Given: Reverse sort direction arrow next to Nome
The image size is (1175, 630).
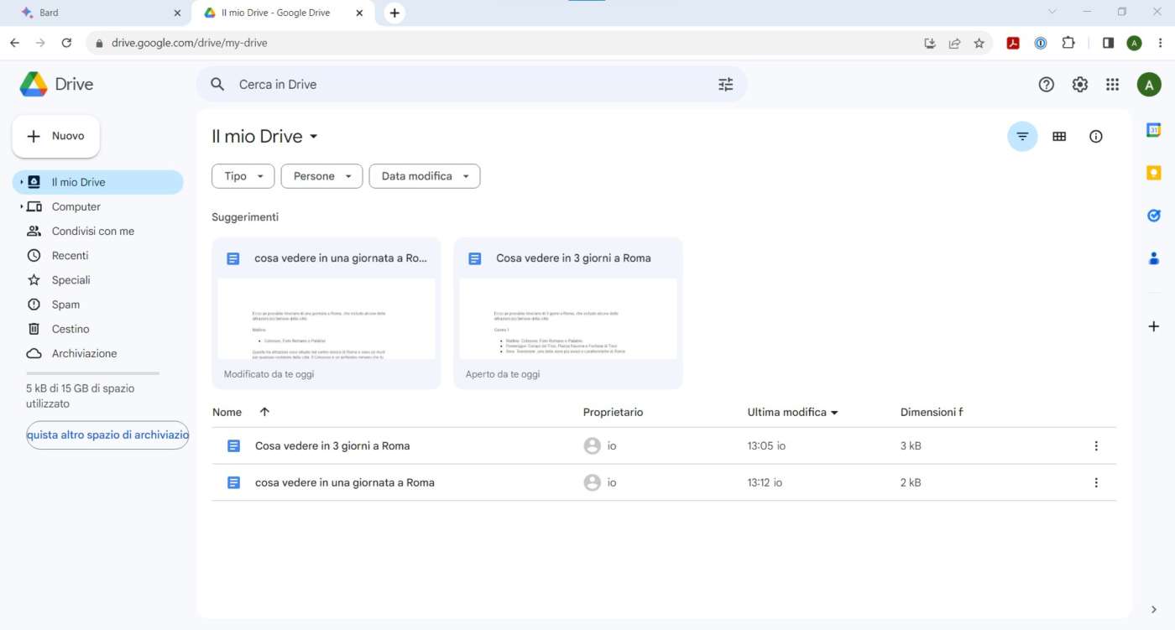Looking at the screenshot, I should (264, 412).
